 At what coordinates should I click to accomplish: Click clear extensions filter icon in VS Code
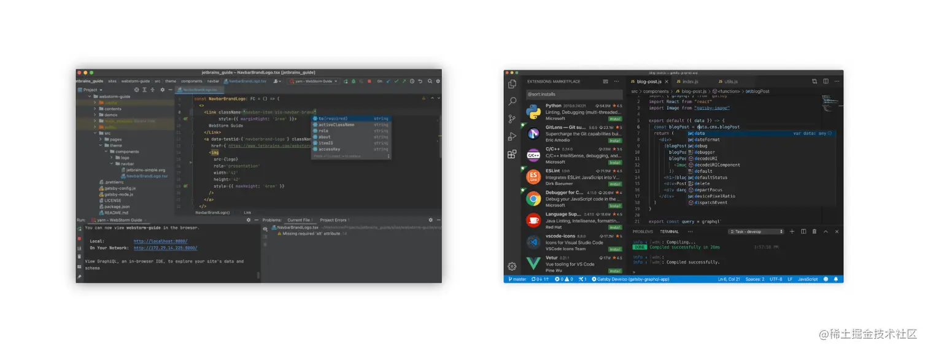coord(605,81)
